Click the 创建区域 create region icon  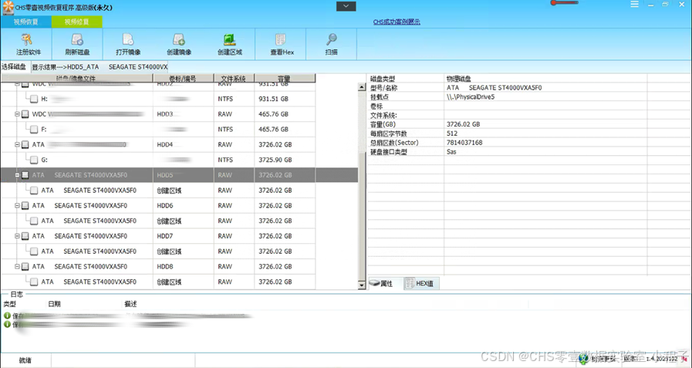point(229,39)
